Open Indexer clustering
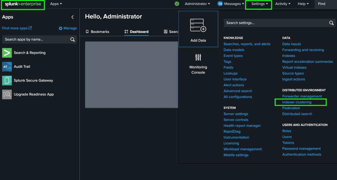337x180 pixels. [x=297, y=102]
